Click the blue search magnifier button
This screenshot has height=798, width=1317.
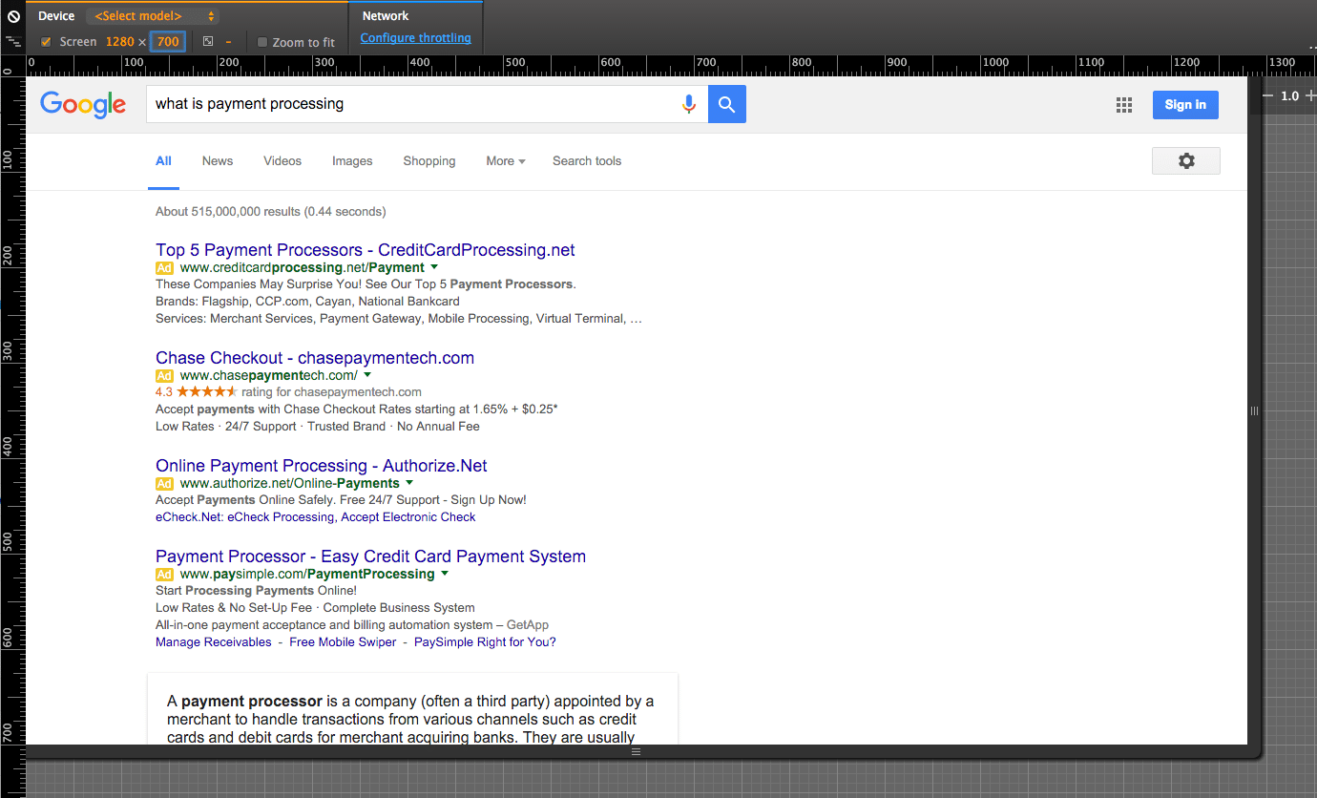point(727,104)
